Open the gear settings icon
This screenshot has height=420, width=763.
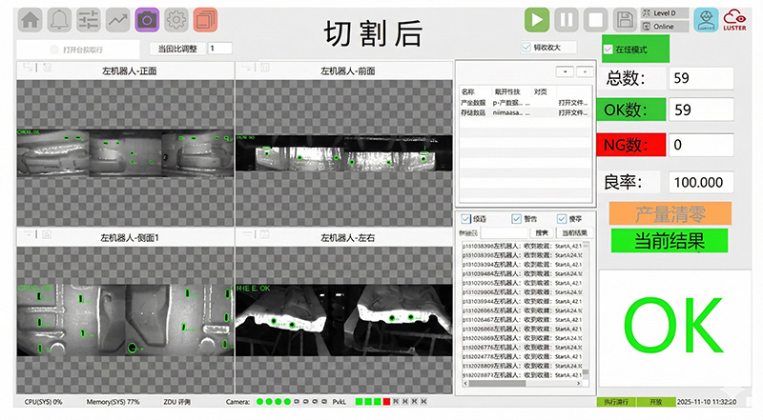(x=175, y=18)
